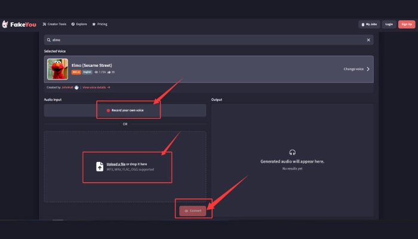The width and height of the screenshot is (418, 239).
Task: Click Record your own voice
Action: (125, 111)
